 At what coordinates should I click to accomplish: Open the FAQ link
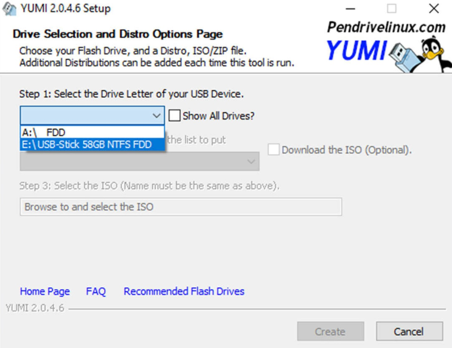click(96, 291)
